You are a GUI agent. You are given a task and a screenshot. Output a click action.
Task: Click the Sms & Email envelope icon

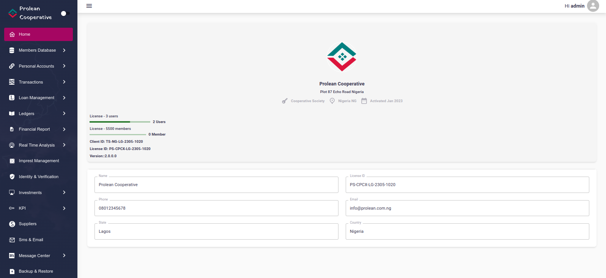[x=12, y=240]
